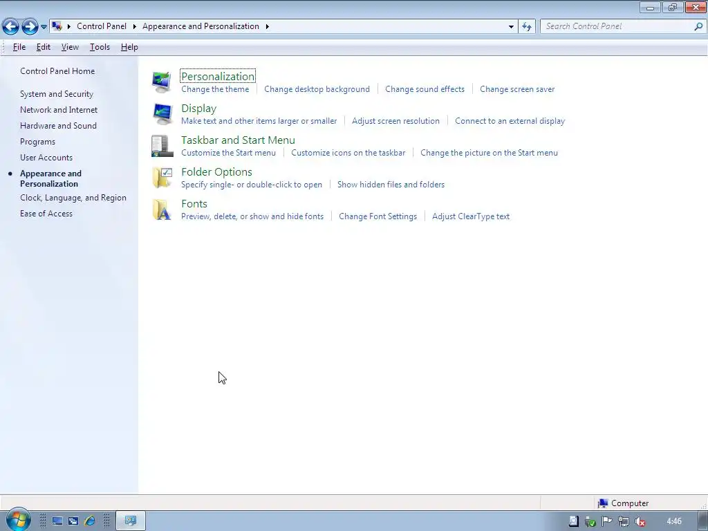Open System and Security category

click(x=57, y=94)
